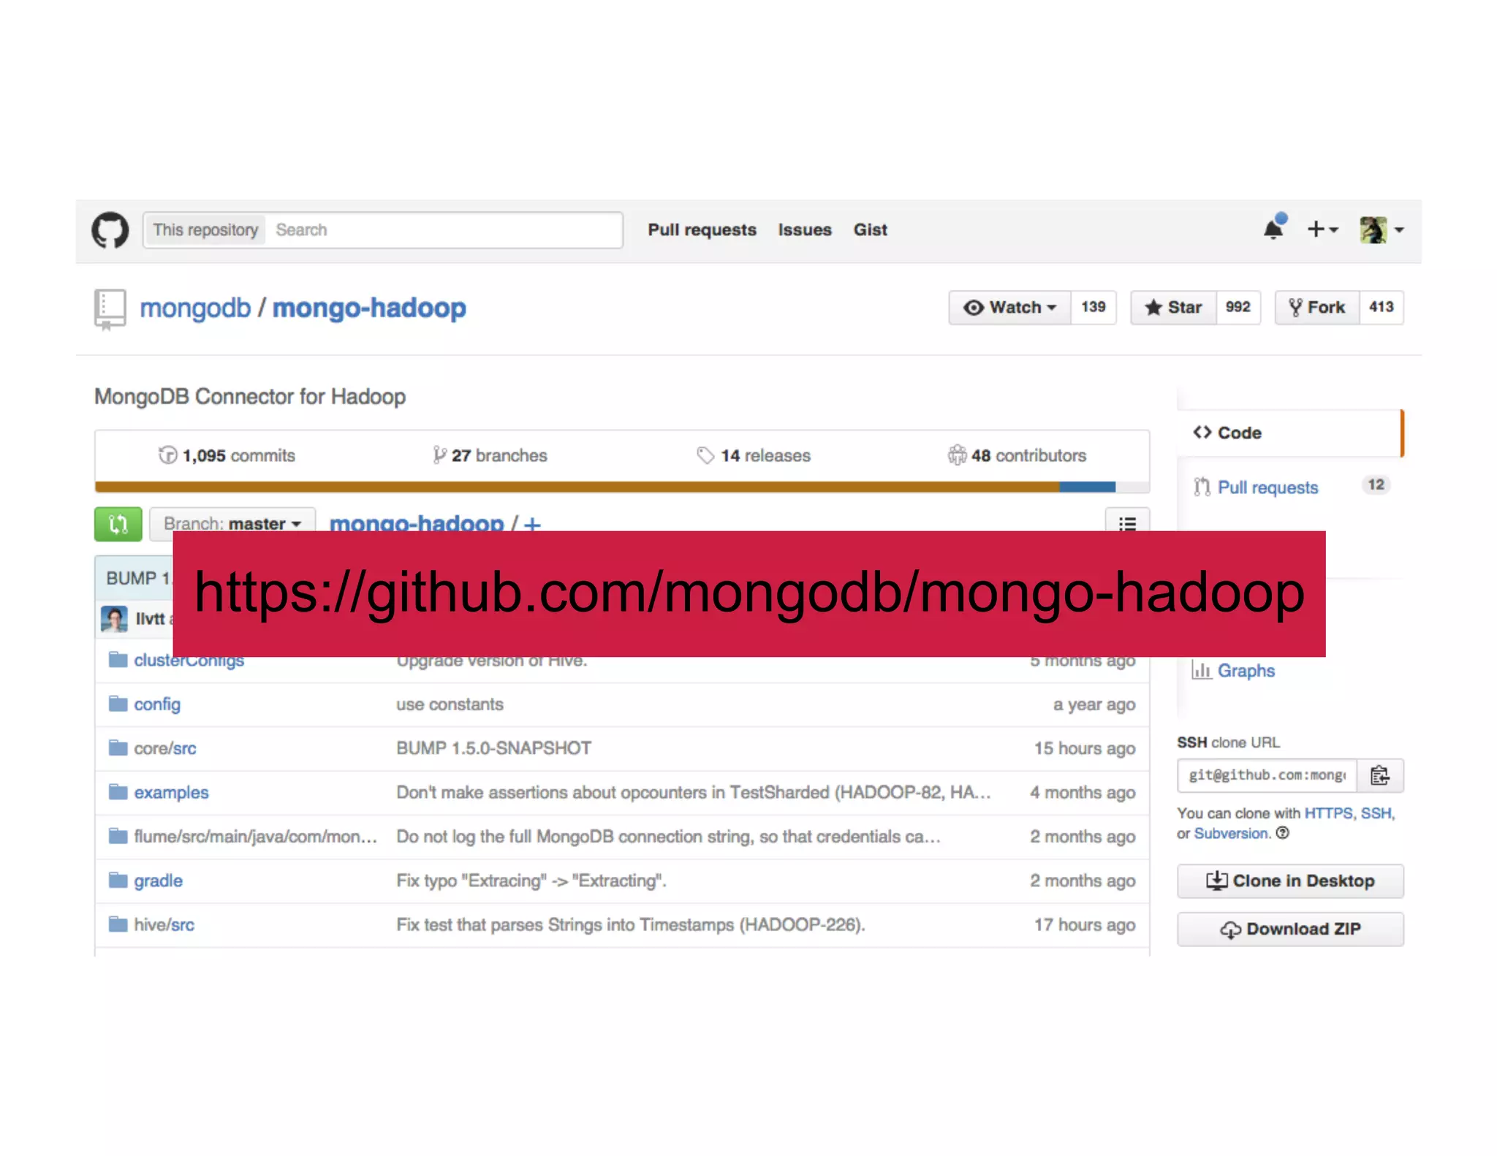Click the language breakdown color bar

coord(622,487)
